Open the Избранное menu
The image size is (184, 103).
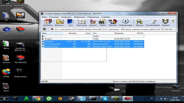coord(79,17)
